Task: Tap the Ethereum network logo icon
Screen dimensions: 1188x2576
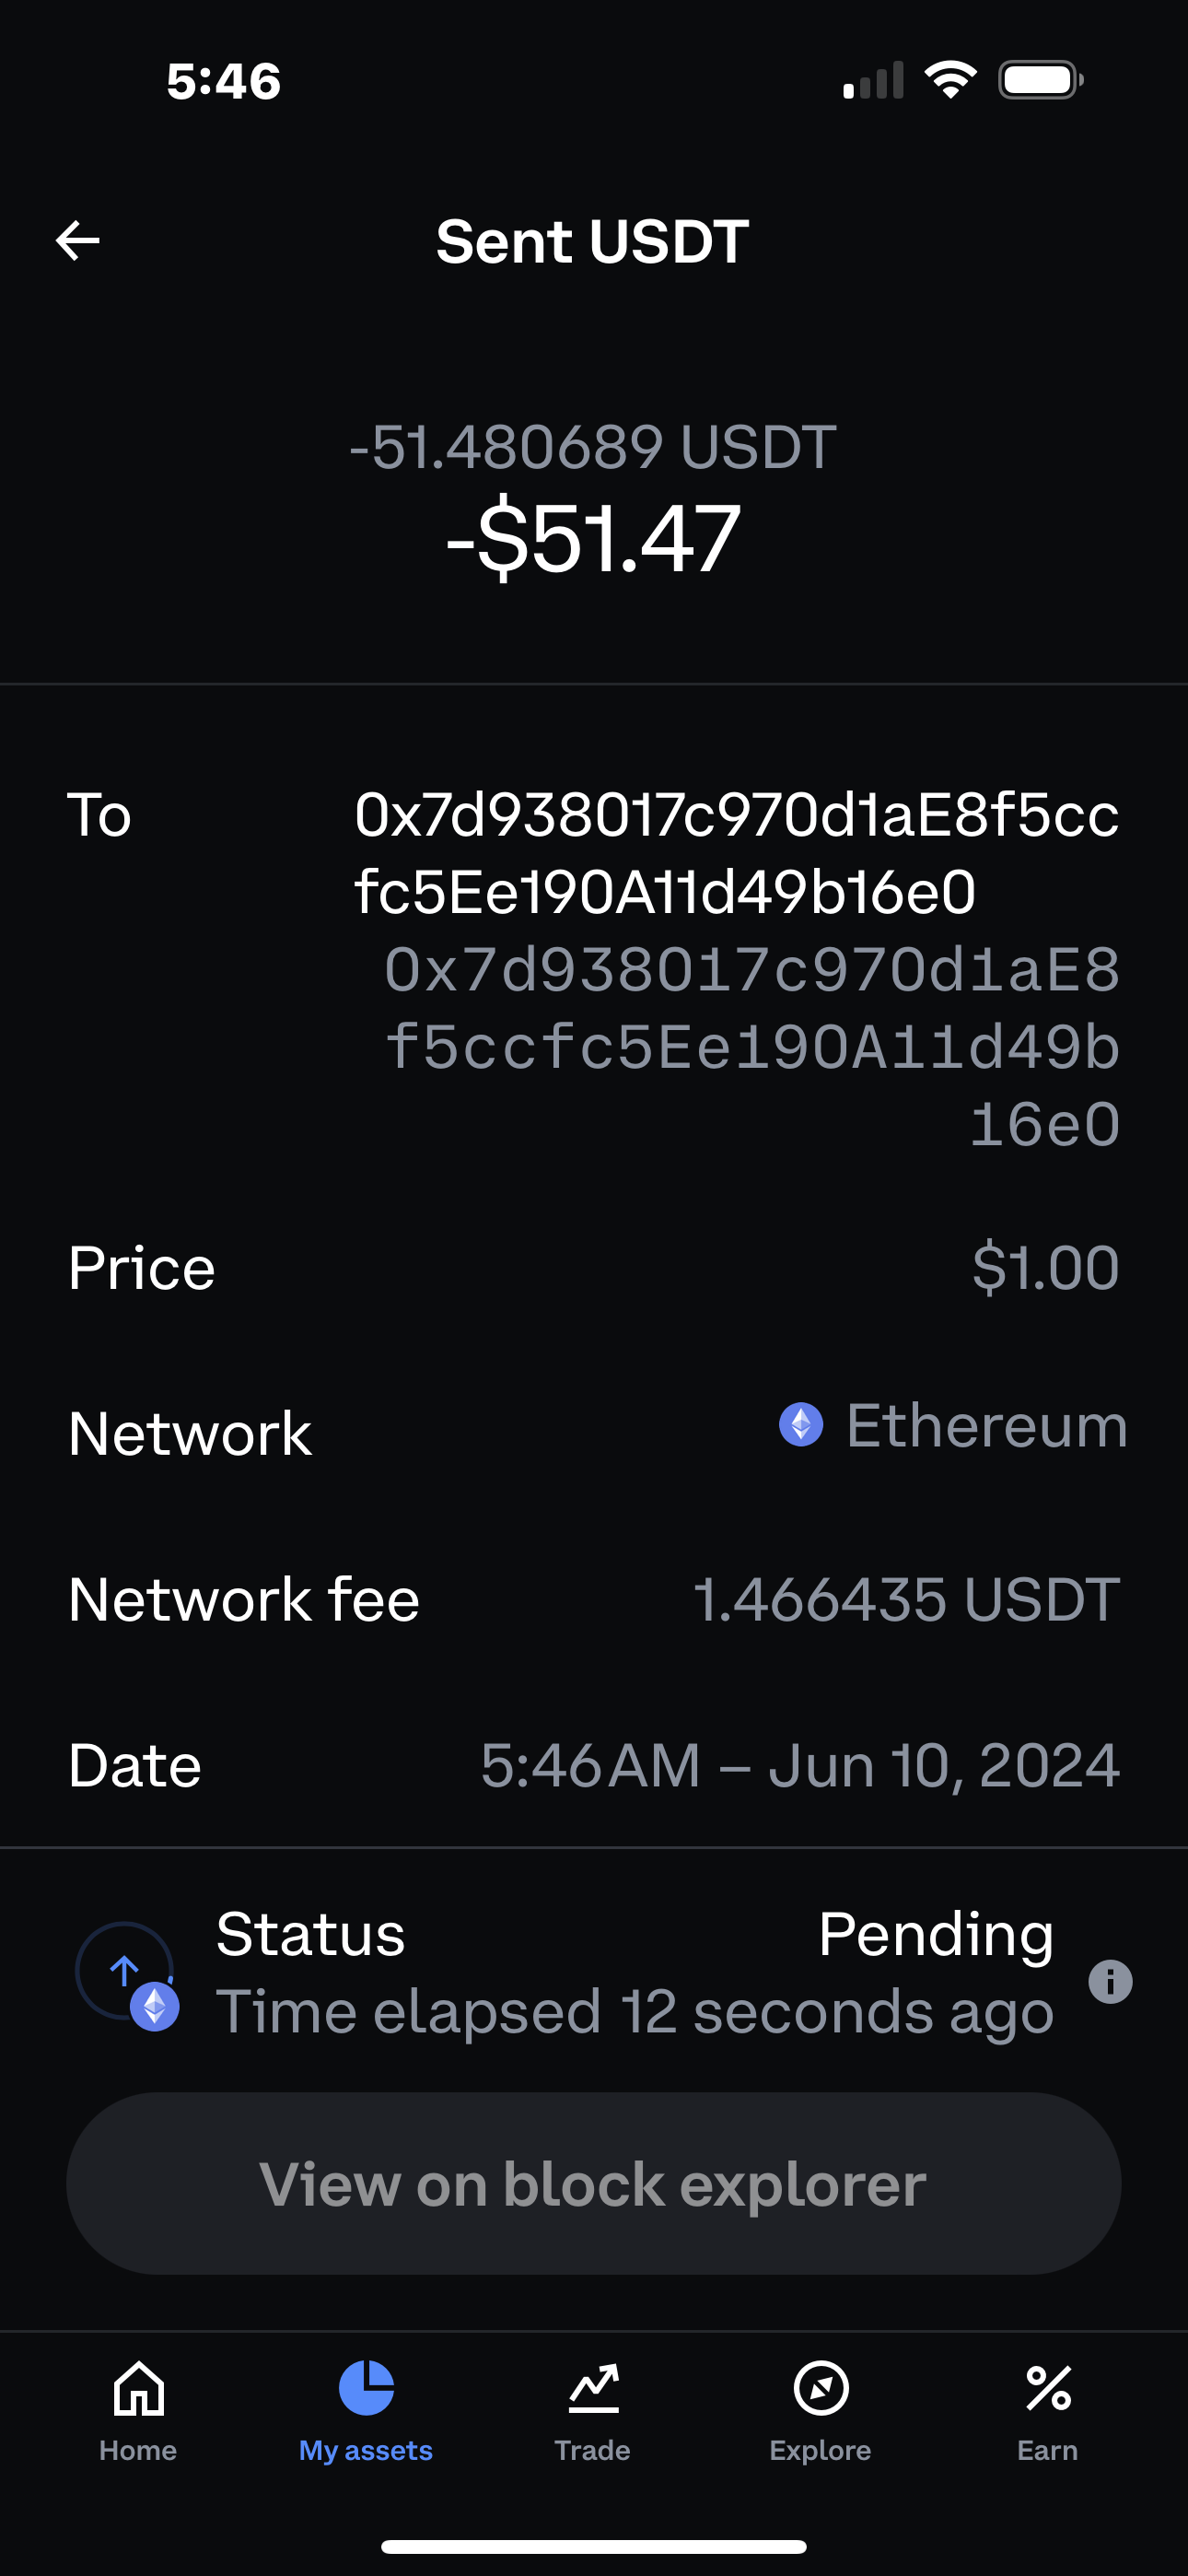Action: (801, 1424)
